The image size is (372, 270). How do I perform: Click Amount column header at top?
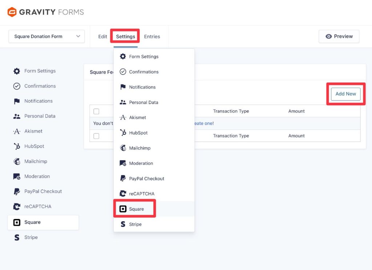pyautogui.click(x=296, y=111)
